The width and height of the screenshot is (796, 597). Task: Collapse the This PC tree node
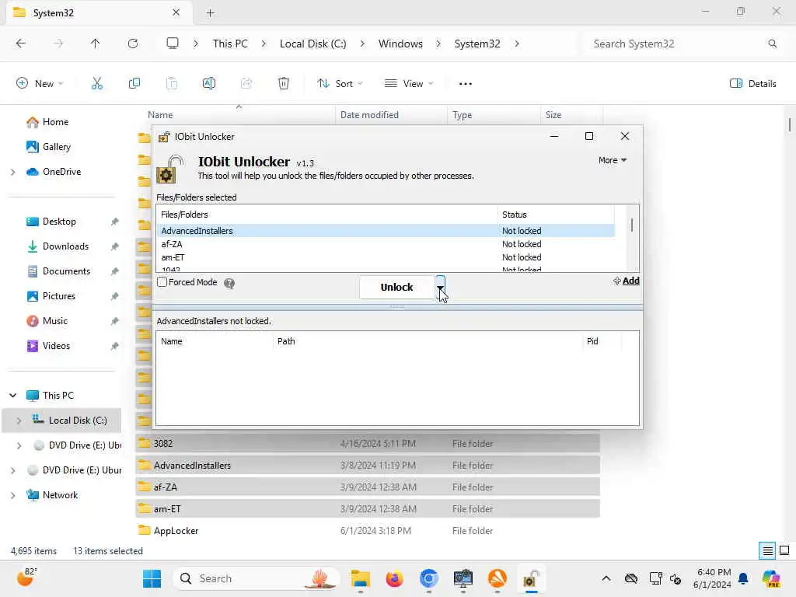click(x=12, y=396)
